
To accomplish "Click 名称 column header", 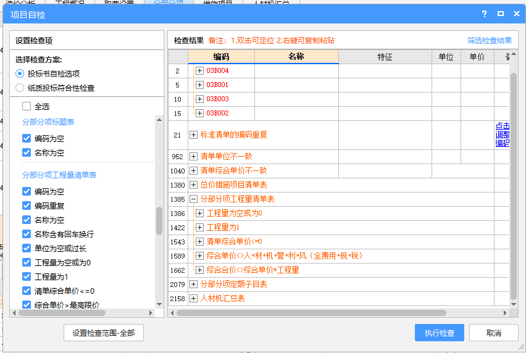I will (296, 57).
